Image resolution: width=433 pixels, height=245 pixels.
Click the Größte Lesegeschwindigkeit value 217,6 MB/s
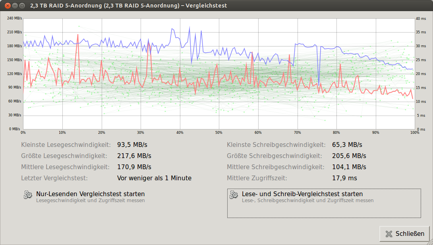click(x=134, y=156)
